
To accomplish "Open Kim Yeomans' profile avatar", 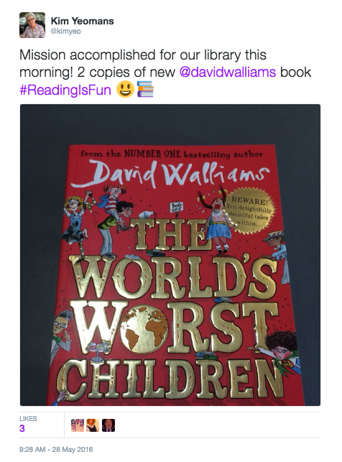I will (32, 25).
